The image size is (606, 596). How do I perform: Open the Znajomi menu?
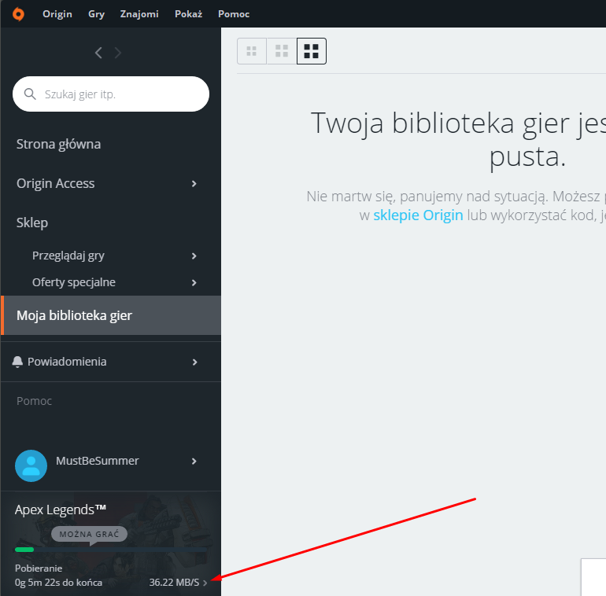point(139,14)
